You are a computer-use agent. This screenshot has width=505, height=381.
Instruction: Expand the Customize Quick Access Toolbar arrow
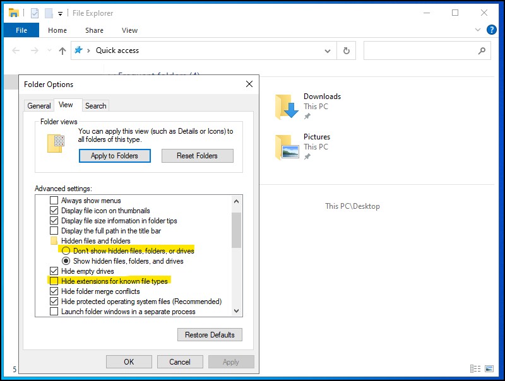pyautogui.click(x=60, y=13)
